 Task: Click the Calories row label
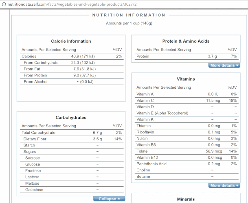pos(29,56)
